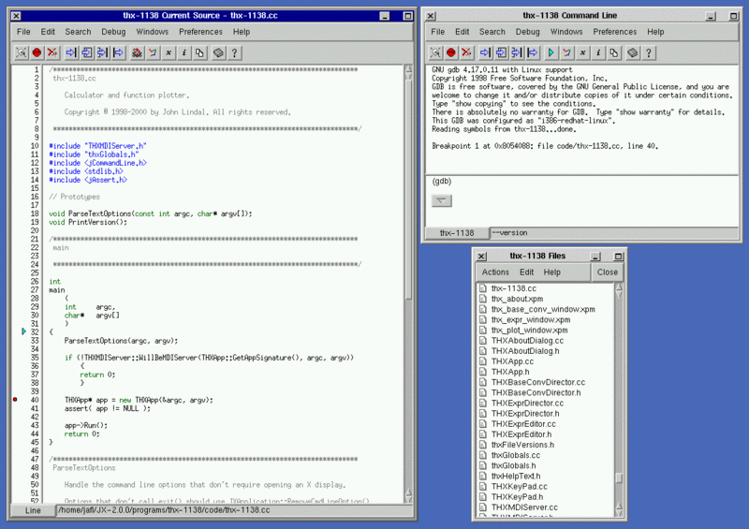Click the Line button at bottom of source window
Image resolution: width=749 pixels, height=529 pixels.
coord(33,510)
